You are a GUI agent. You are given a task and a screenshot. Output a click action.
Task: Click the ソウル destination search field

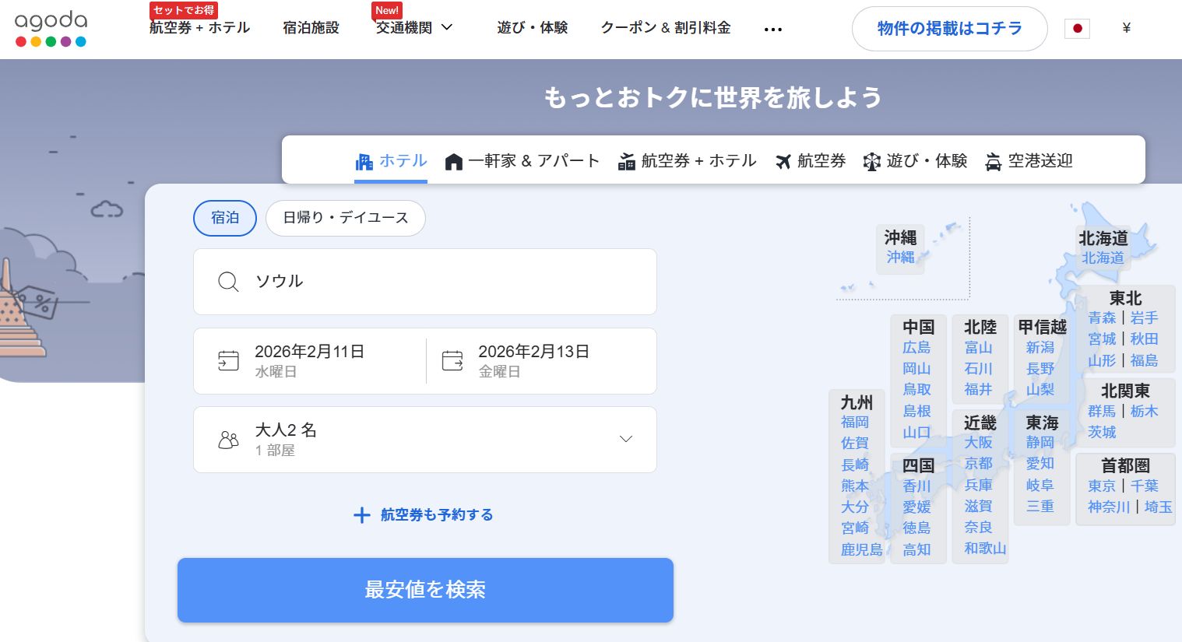pyautogui.click(x=436, y=282)
